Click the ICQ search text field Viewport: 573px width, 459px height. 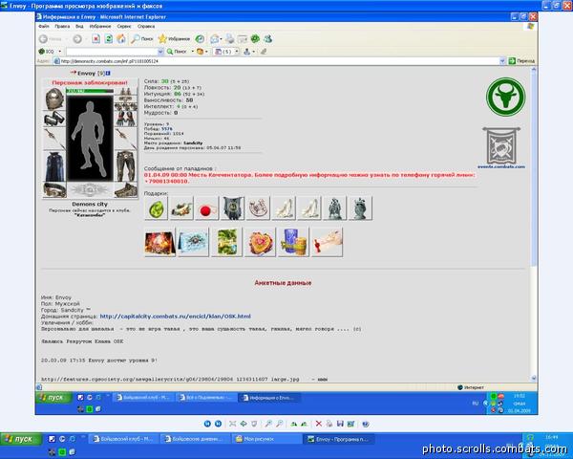112,52
